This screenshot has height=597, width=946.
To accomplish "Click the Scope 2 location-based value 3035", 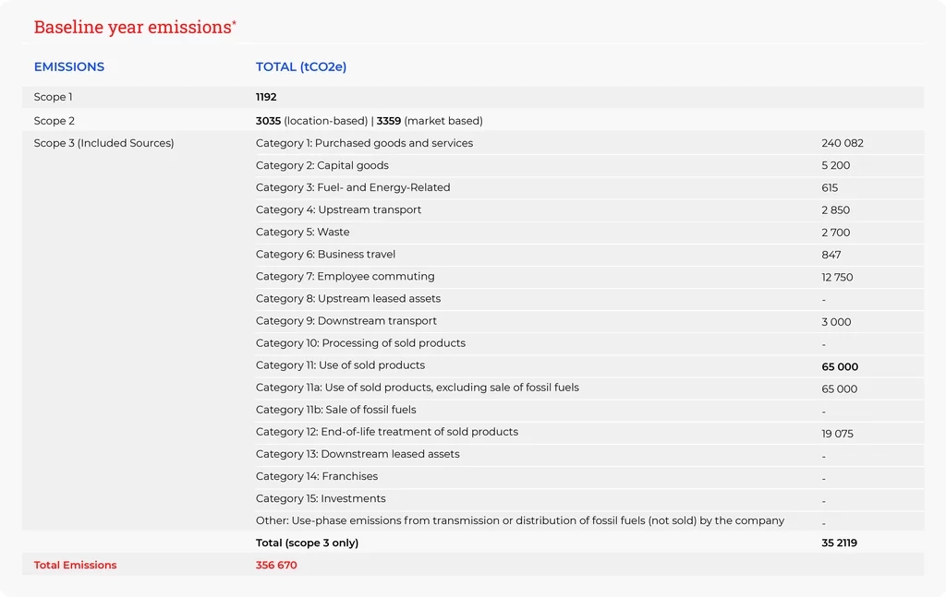I will tap(268, 121).
